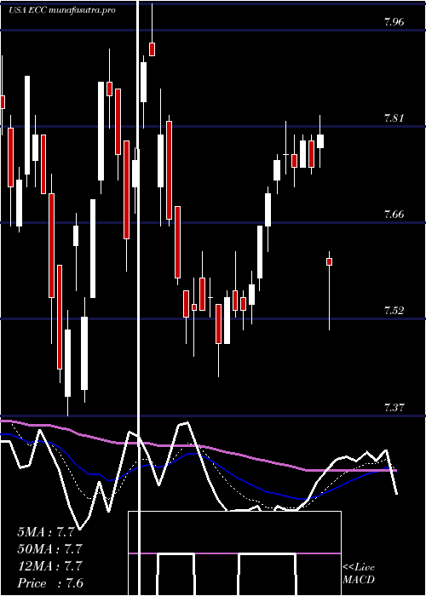
Task: Select the 7.52 price axis label
Action: 394,311
